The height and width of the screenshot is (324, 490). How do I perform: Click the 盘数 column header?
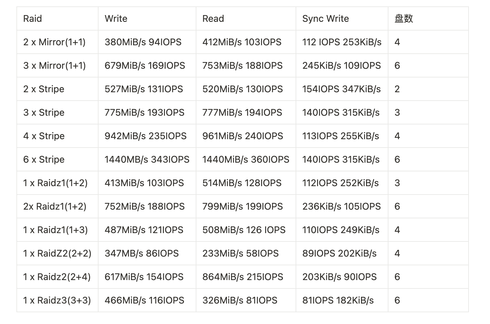point(404,19)
